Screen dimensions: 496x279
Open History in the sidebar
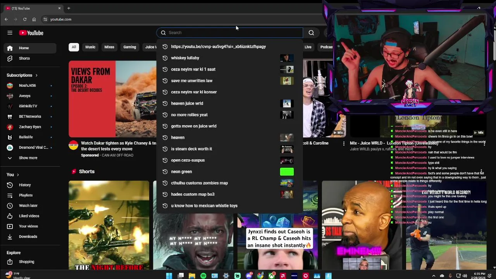tap(30, 185)
